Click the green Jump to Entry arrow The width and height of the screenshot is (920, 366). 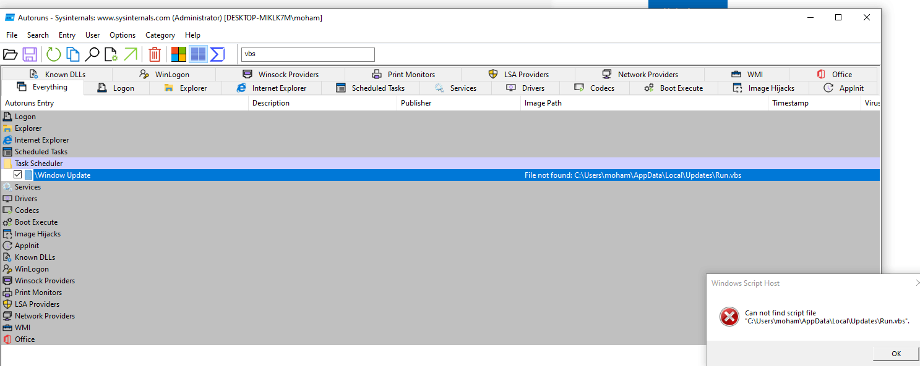coord(131,55)
